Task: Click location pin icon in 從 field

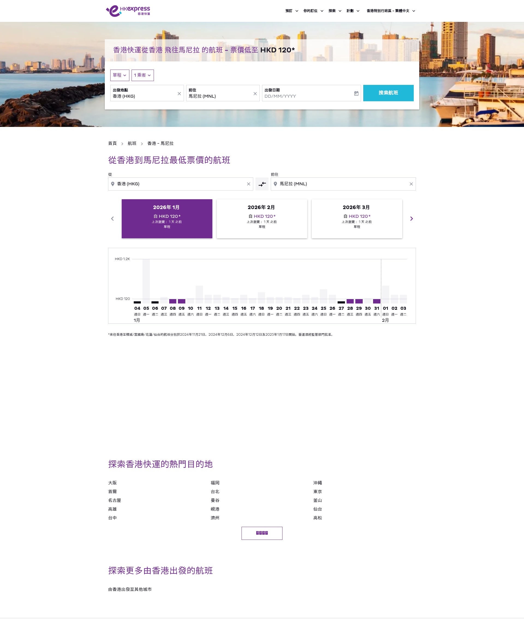Action: click(113, 184)
